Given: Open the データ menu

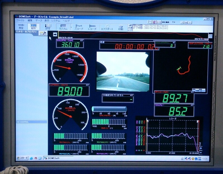Looking at the screenshot, I should [39, 20].
